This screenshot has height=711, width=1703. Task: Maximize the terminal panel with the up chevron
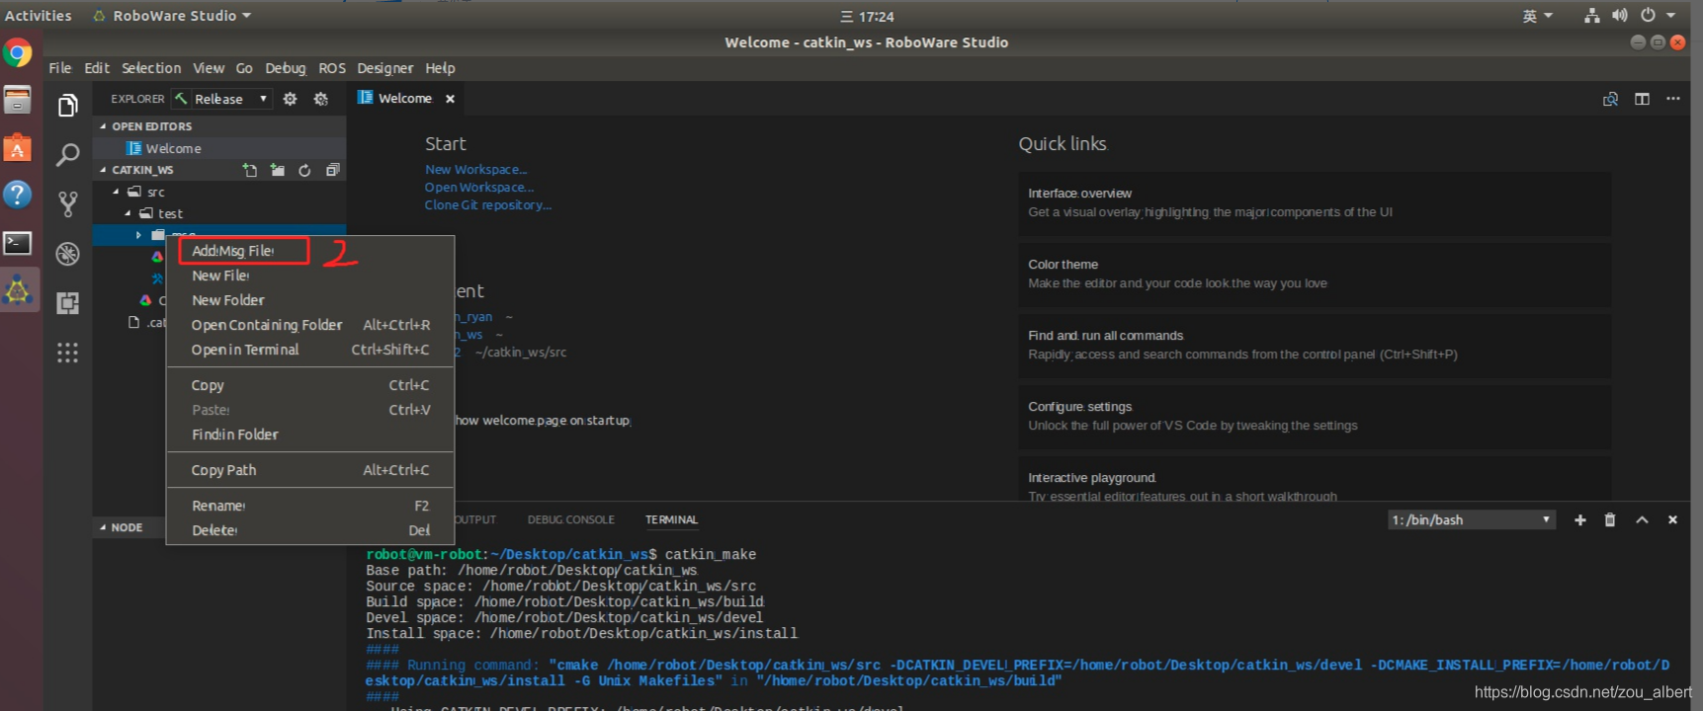tap(1642, 520)
